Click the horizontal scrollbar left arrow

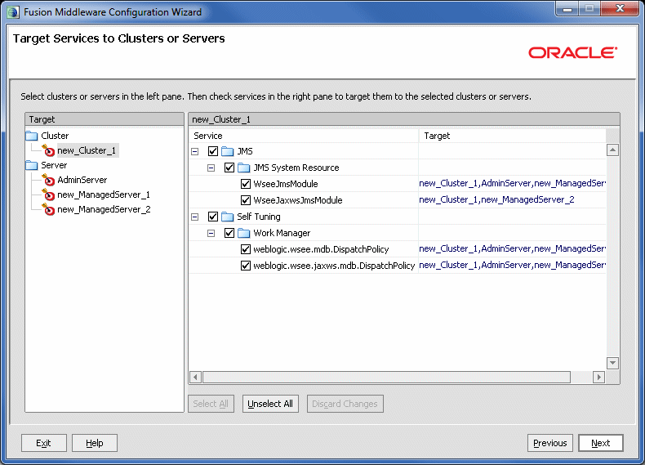pos(196,377)
